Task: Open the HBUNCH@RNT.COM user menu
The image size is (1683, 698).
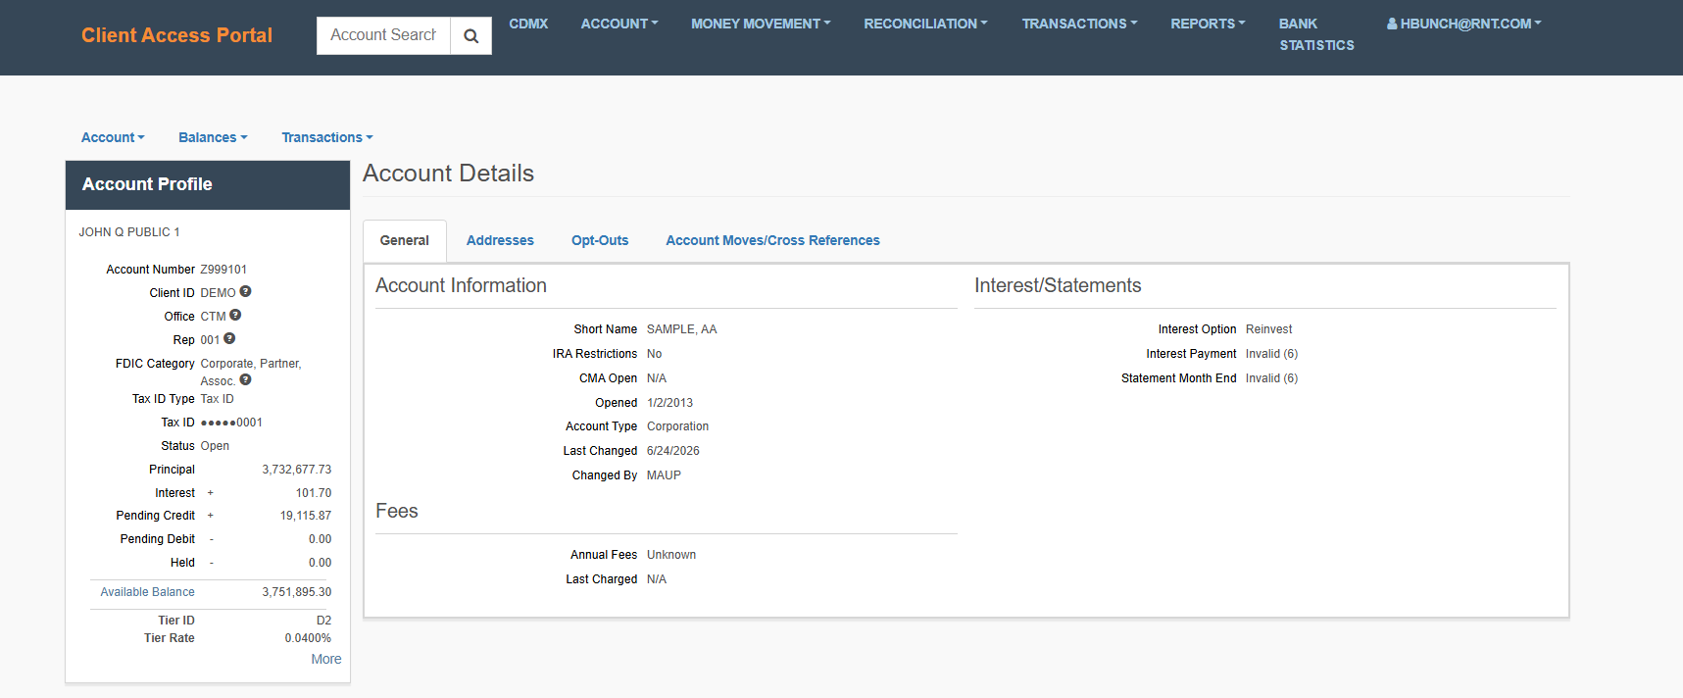Action: point(1464,24)
